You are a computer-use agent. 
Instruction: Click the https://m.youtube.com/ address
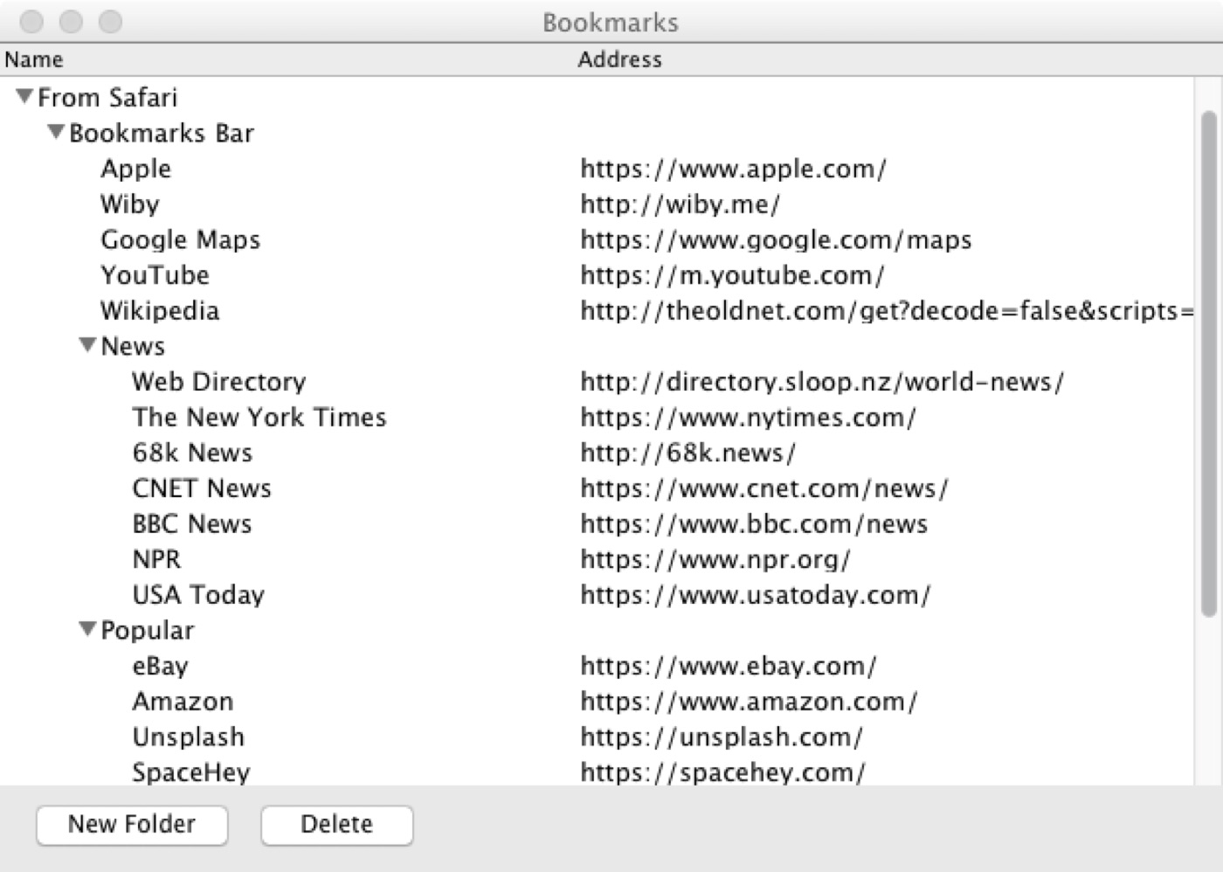coord(732,275)
